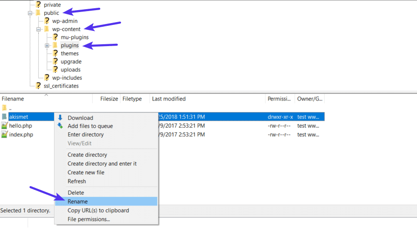This screenshot has height=230, width=417.
Task: Click the index.php file icon
Action: point(4,135)
